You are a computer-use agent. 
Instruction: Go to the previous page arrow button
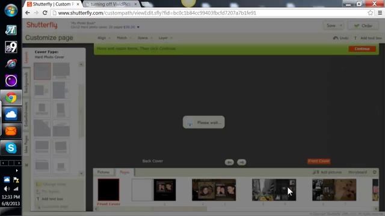pos(229,162)
